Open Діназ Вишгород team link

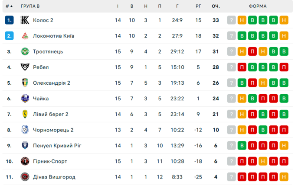(54, 177)
